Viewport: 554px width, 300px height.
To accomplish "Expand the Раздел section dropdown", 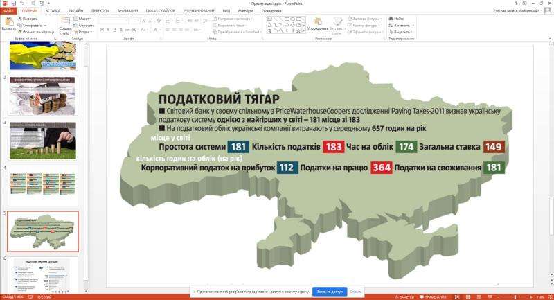I will (x=84, y=32).
